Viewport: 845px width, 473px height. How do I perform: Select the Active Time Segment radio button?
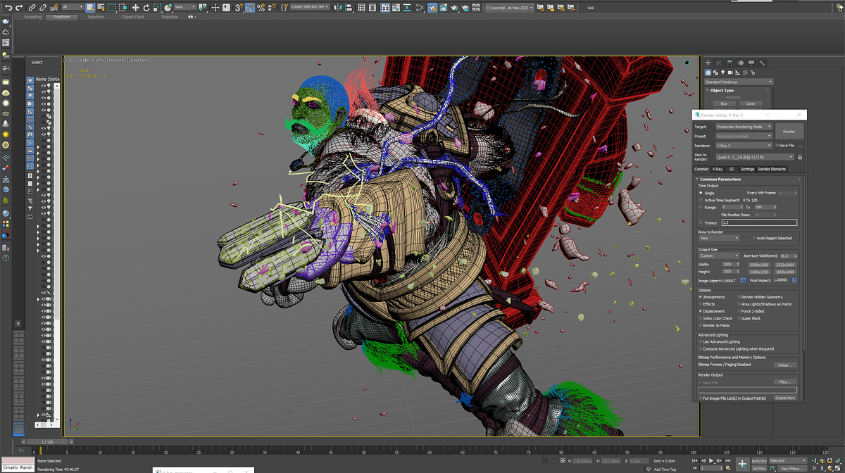click(x=701, y=200)
